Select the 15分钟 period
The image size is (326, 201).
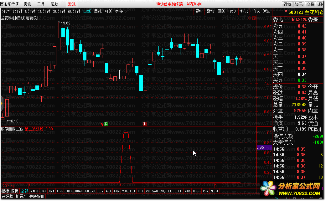click(44, 12)
